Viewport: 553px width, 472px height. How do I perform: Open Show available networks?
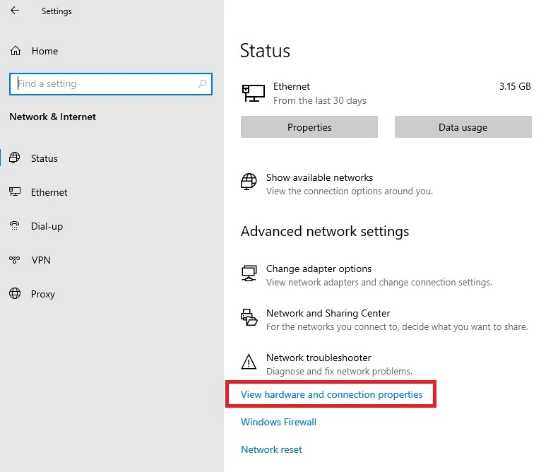(319, 177)
